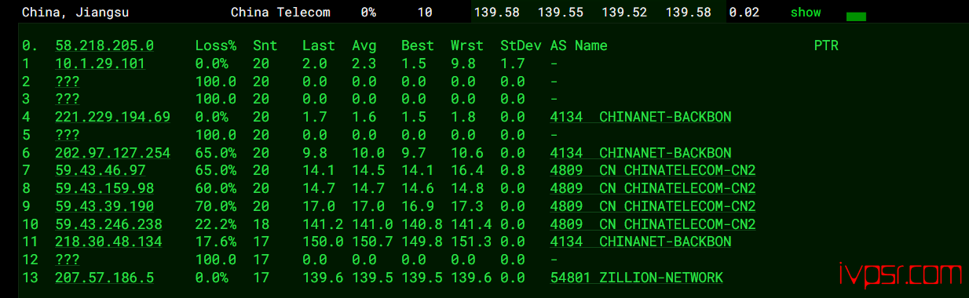Viewport: 969px width, 298px height.
Task: Open hop 4 IP 221.229.194.69
Action: tap(112, 117)
